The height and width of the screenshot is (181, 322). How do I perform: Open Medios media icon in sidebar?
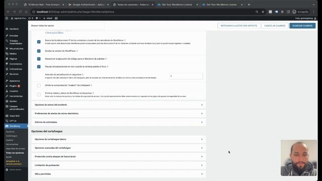point(7,54)
